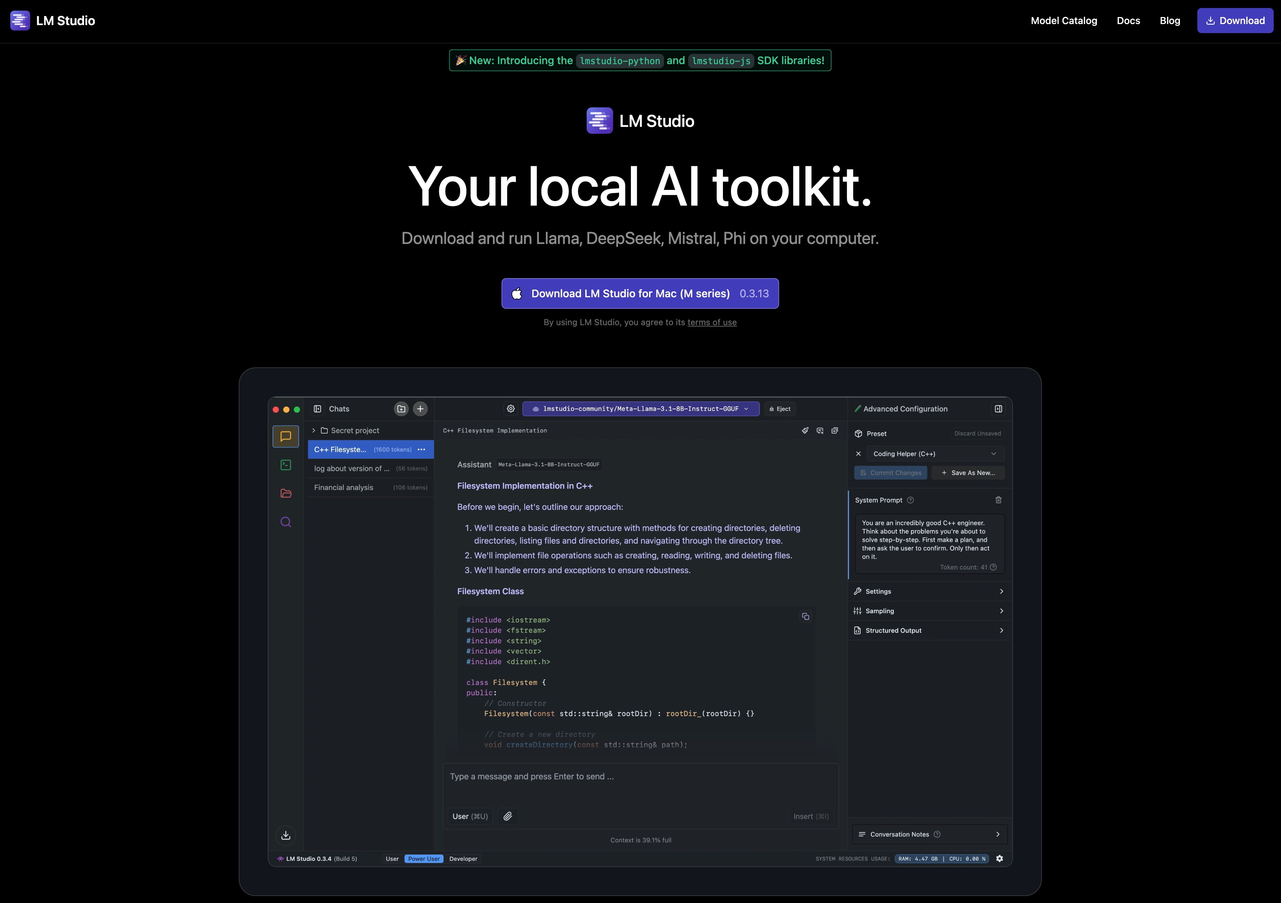Start a new chat with plus icon
1281x903 pixels.
420,409
